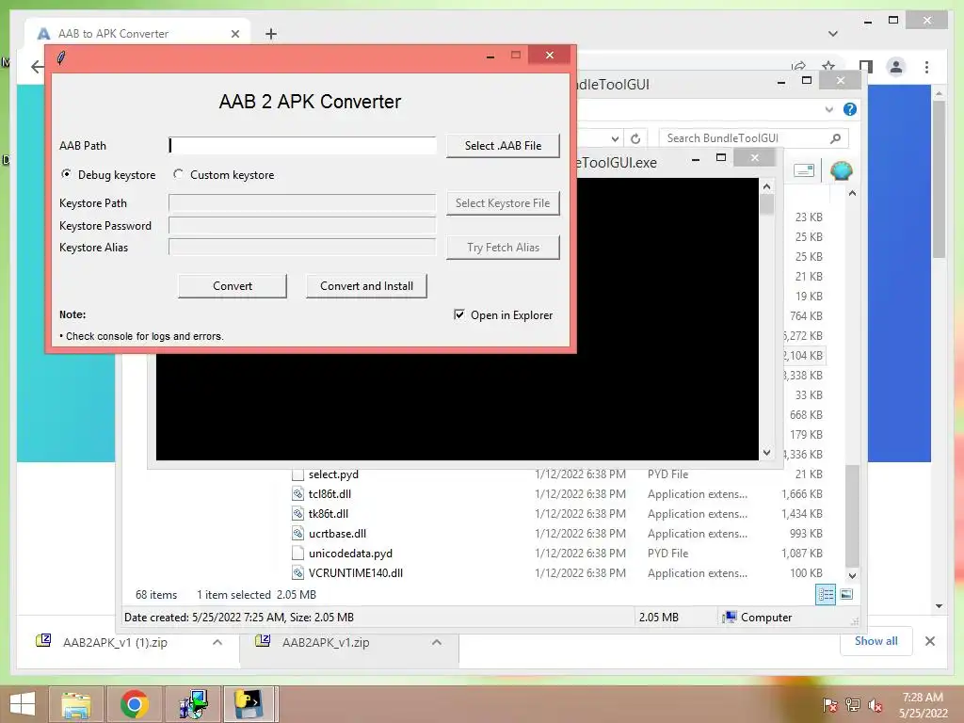Select the unicodedata.pyd file
The image size is (964, 723).
pyautogui.click(x=350, y=553)
